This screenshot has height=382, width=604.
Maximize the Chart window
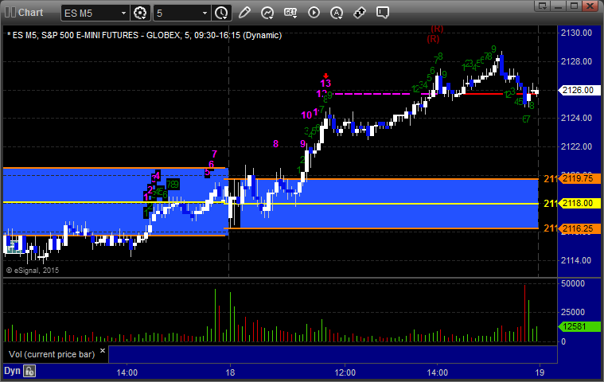pos(574,6)
